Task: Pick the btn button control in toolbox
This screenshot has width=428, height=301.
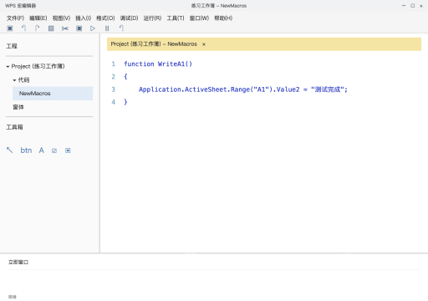Action: [x=26, y=150]
